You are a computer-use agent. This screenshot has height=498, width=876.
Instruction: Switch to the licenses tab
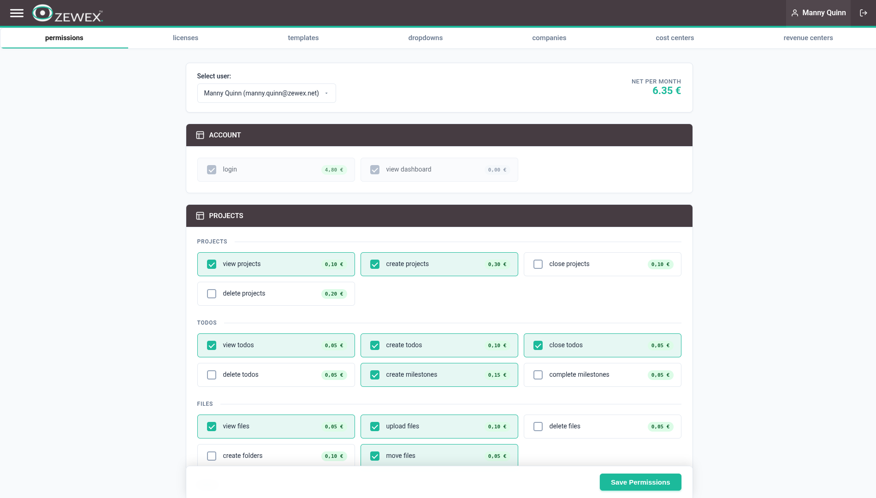[185, 38]
